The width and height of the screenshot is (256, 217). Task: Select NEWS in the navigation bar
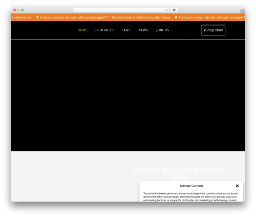coord(143,30)
